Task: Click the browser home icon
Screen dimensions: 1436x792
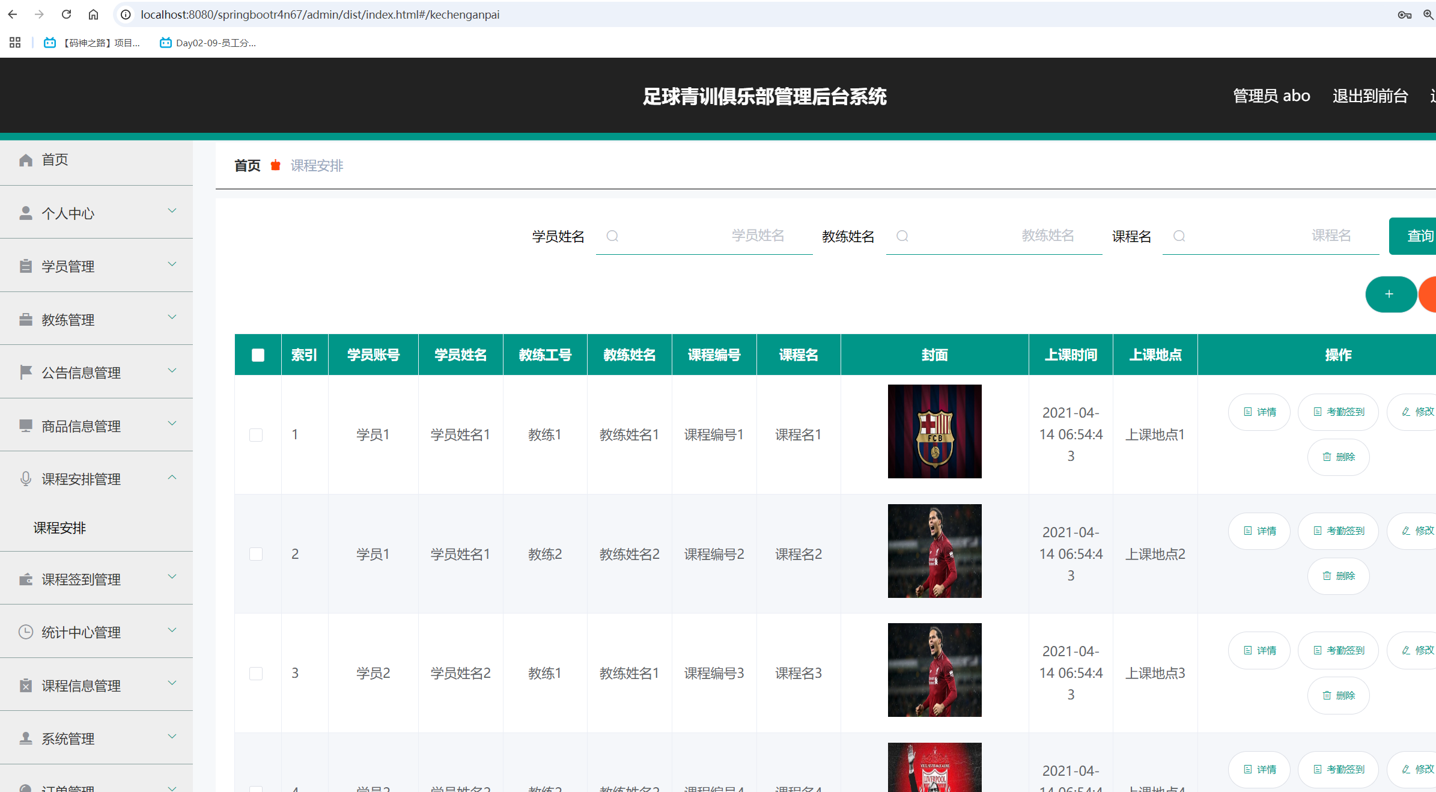Action: click(93, 14)
